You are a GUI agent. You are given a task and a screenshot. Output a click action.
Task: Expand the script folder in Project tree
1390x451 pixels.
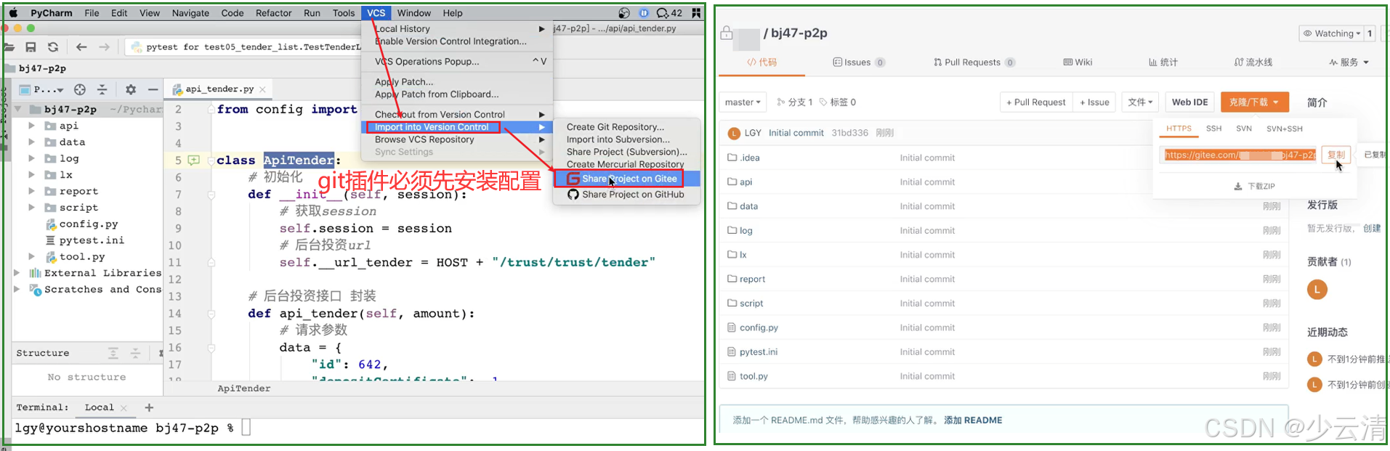pos(31,208)
